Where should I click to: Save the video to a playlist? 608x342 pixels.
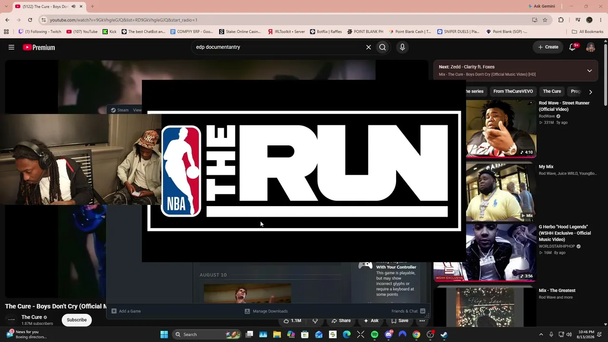pyautogui.click(x=399, y=321)
